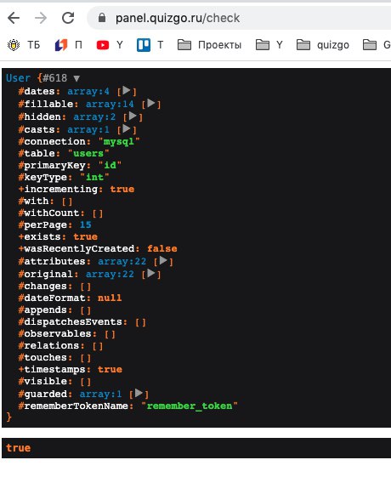Expand the #casts array:1
This screenshot has width=391, height=477.
(127, 128)
